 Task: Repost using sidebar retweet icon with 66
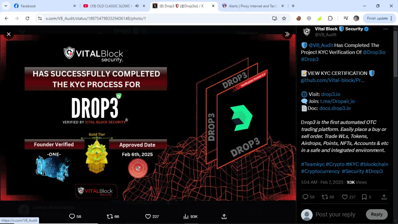click(325, 197)
